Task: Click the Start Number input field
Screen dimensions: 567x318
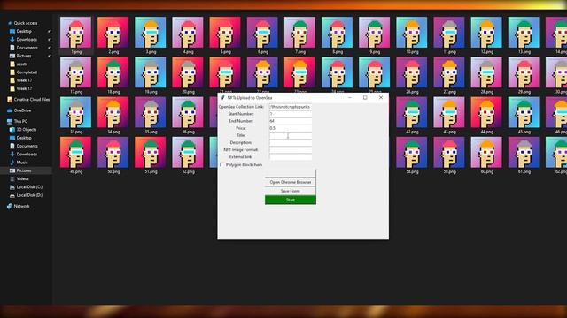Action: (291, 114)
